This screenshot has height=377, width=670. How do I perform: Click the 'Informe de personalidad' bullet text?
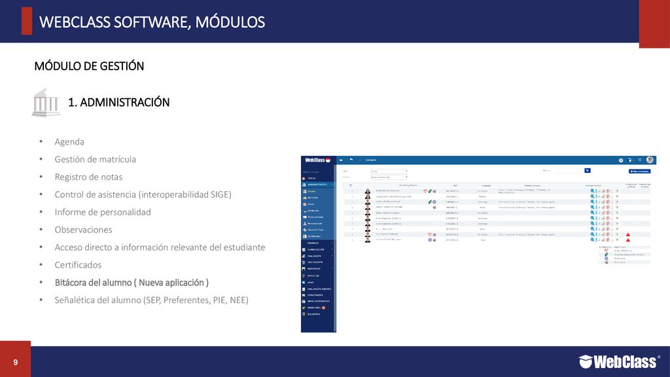pos(103,212)
